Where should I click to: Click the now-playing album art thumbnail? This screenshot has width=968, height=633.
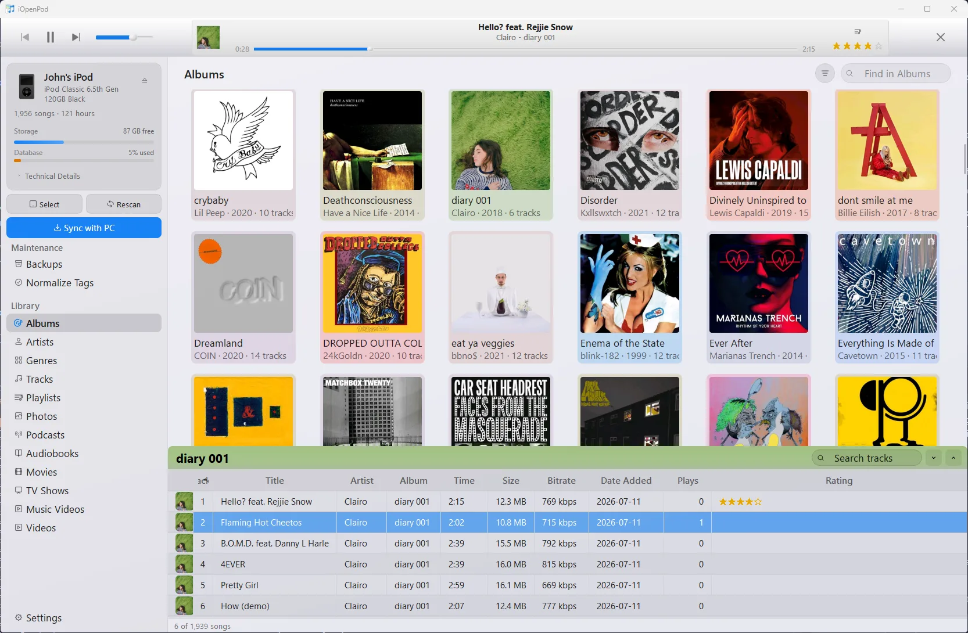click(x=208, y=37)
